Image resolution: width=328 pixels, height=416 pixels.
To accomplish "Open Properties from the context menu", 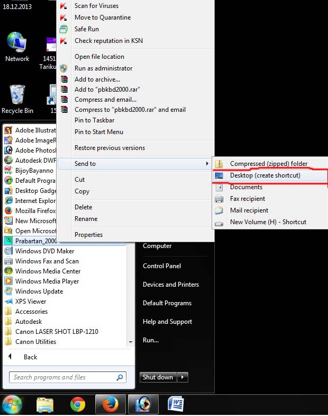I will [88, 235].
